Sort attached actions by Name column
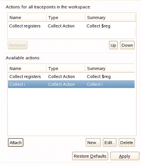The width and height of the screenshot is (141, 166). [x=27, y=17]
